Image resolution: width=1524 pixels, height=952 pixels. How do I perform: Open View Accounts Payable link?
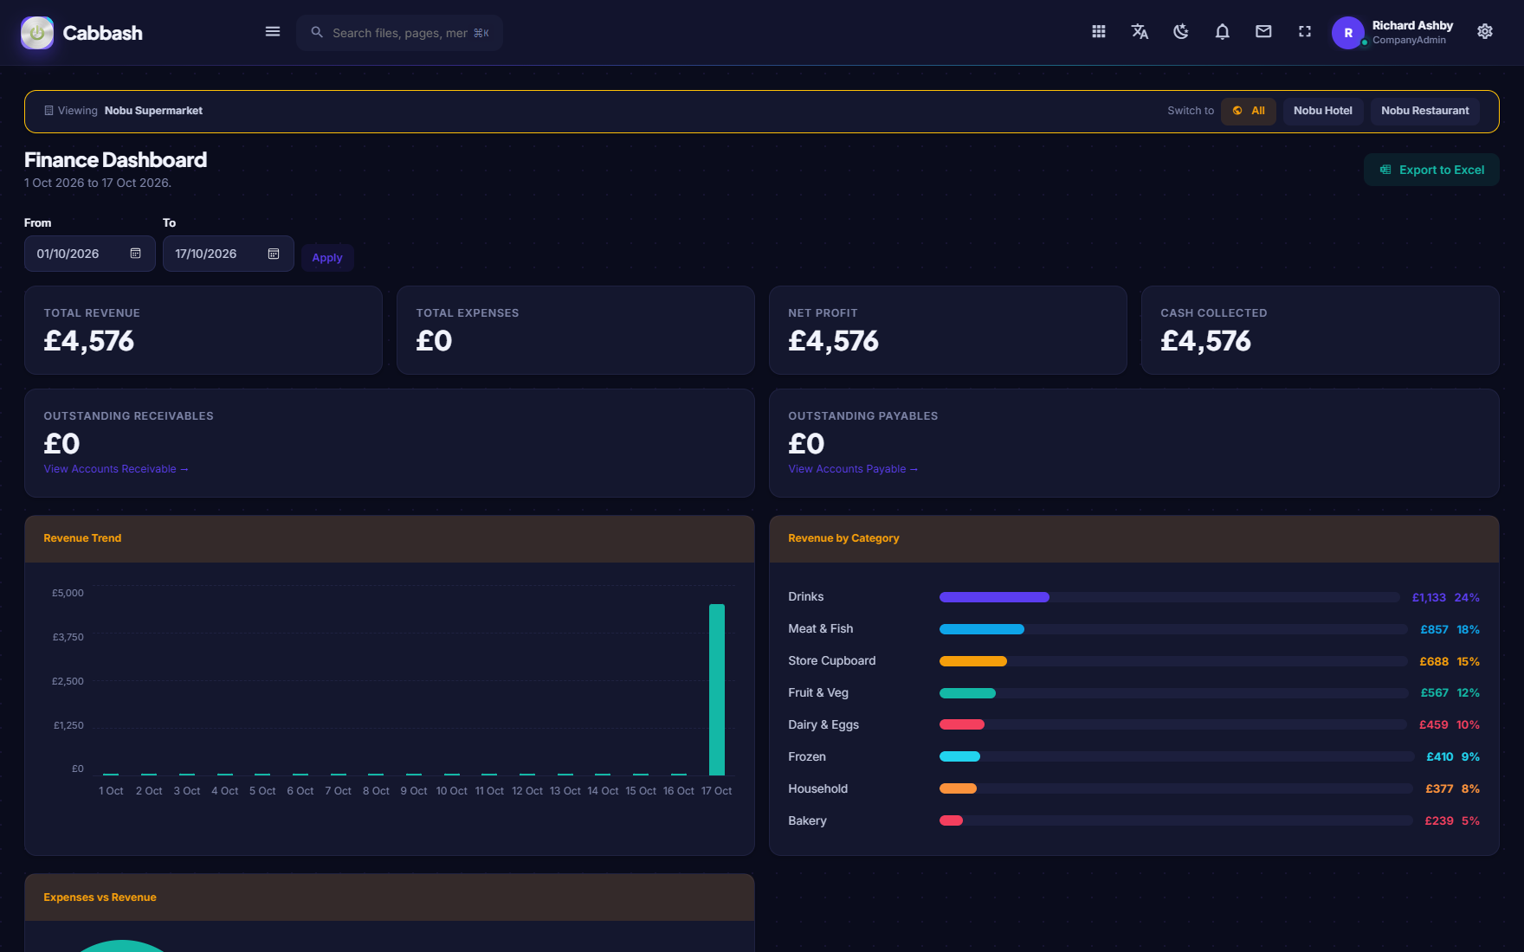[x=853, y=469]
